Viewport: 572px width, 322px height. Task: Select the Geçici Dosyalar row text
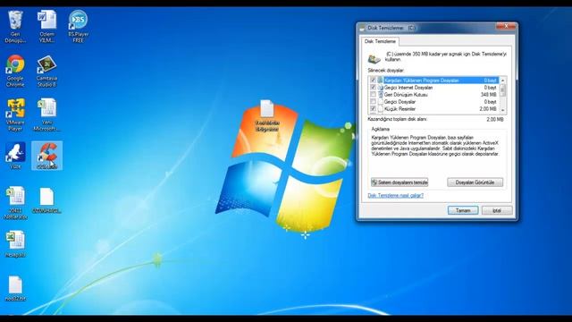click(x=400, y=102)
